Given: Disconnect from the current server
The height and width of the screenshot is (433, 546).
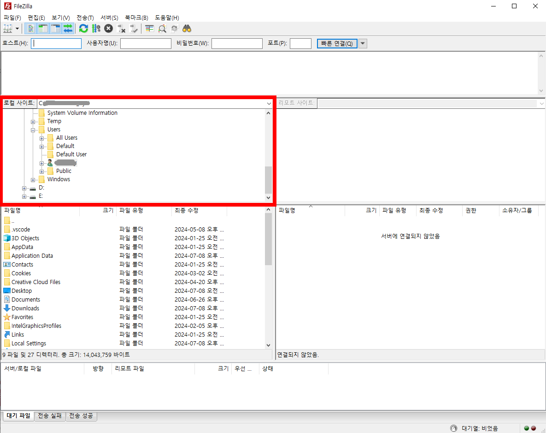Looking at the screenshot, I should click(121, 29).
